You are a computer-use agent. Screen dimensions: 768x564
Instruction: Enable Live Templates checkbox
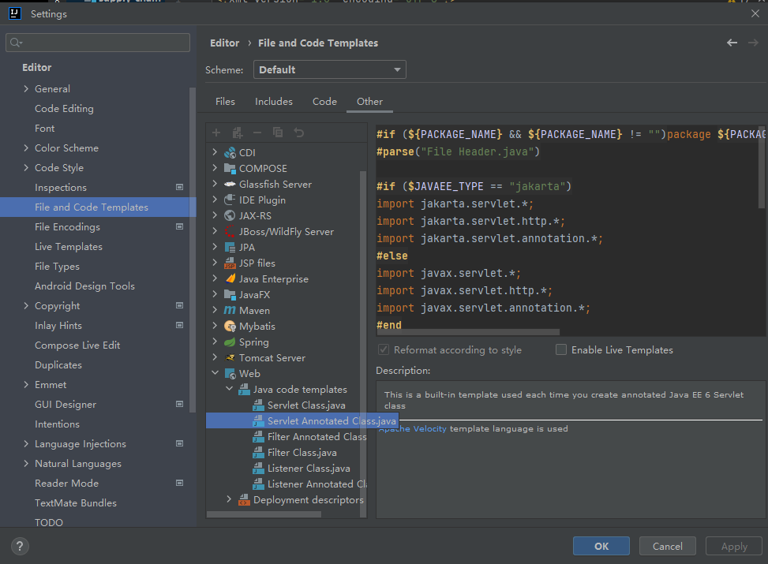pos(561,349)
